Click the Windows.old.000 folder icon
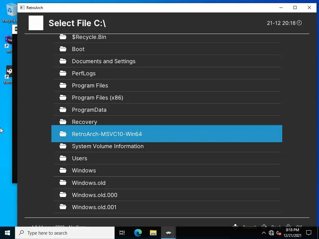This screenshot has height=239, width=319. click(x=63, y=195)
